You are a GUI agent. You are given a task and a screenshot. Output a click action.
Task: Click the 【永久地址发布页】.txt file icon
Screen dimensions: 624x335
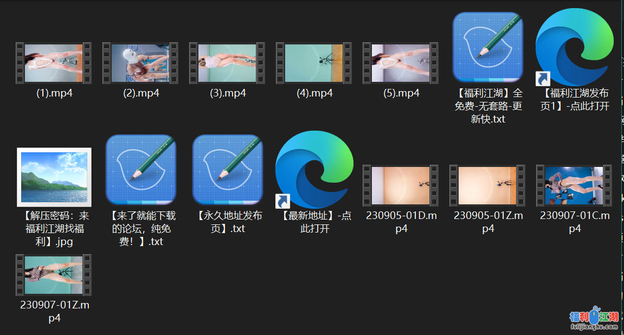228,170
